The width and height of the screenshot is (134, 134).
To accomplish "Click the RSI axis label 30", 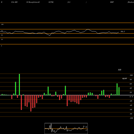I will tap(2, 39).
